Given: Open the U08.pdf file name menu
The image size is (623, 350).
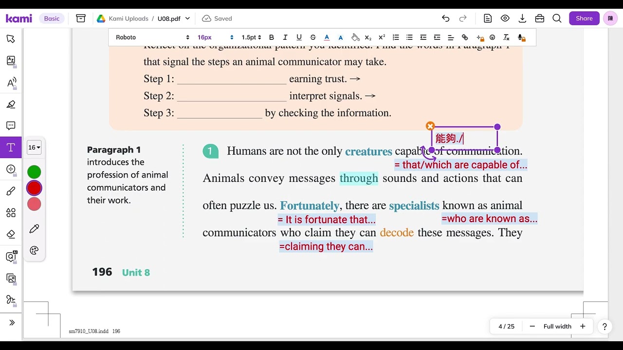Looking at the screenshot, I should coord(174,18).
